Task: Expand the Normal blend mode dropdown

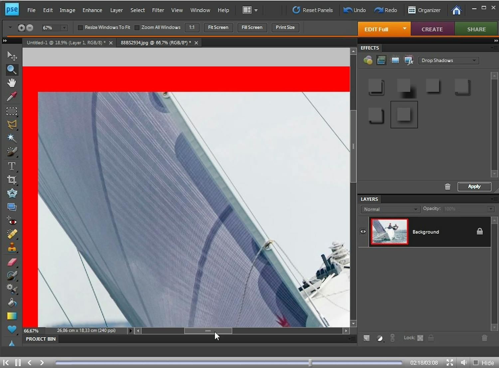Action: click(390, 209)
